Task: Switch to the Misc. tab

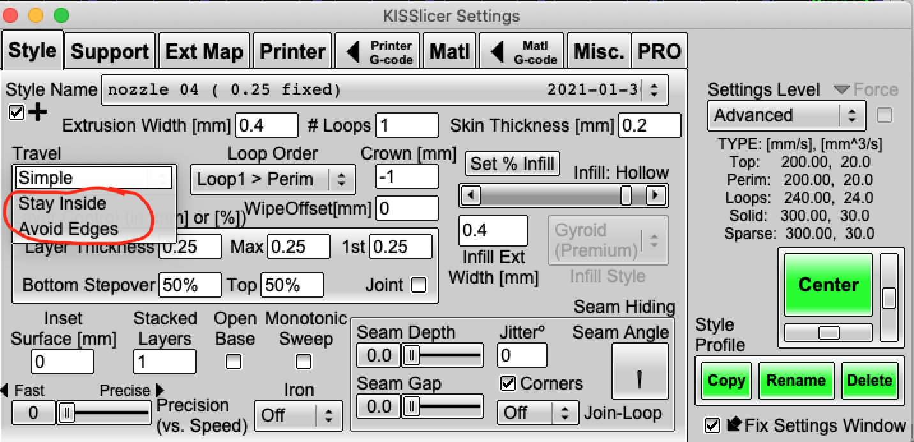Action: (597, 51)
